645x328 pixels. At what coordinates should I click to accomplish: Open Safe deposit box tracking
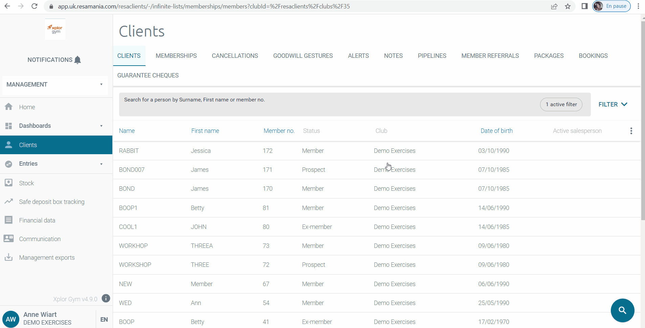(x=51, y=202)
